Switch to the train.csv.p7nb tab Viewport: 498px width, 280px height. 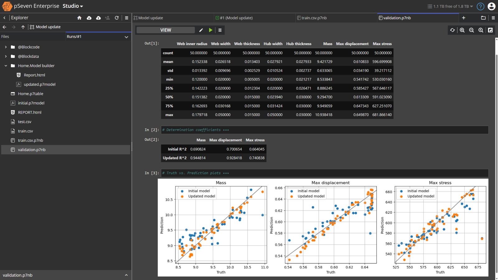tap(312, 18)
